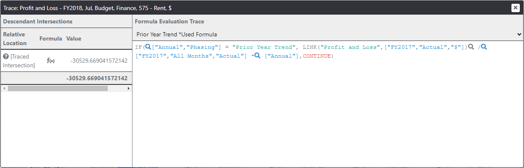Image resolution: width=524 pixels, height=168 pixels.
Task: Select the Relative Location column header
Action: [14, 38]
